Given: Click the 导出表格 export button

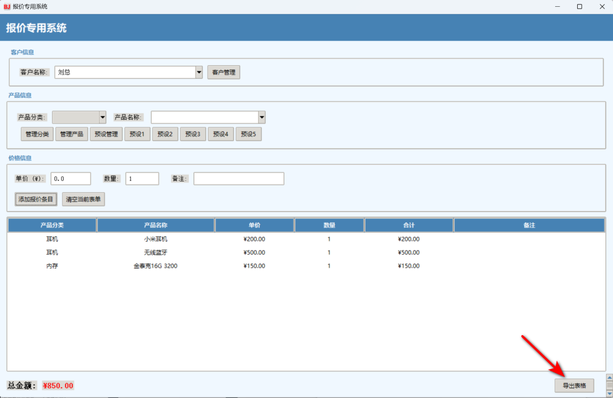Looking at the screenshot, I should (x=574, y=386).
